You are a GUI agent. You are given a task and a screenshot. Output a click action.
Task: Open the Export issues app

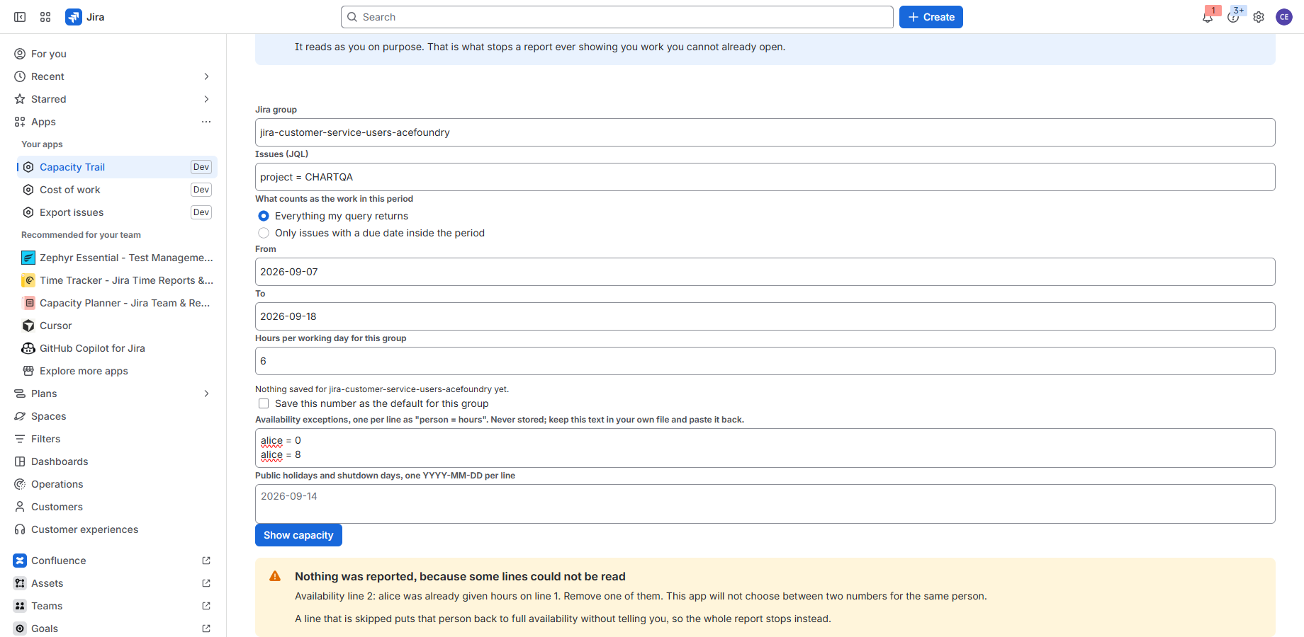(x=117, y=212)
